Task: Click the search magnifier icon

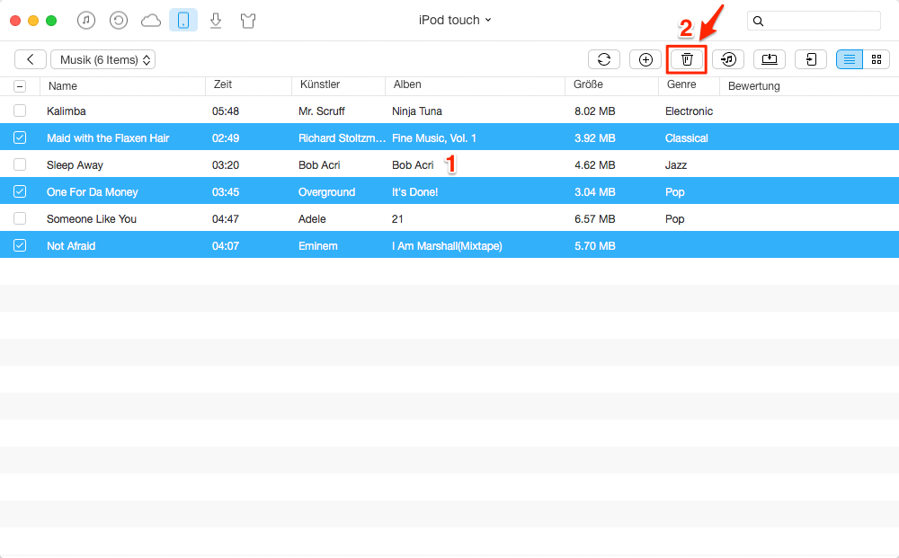Action: 758,22
